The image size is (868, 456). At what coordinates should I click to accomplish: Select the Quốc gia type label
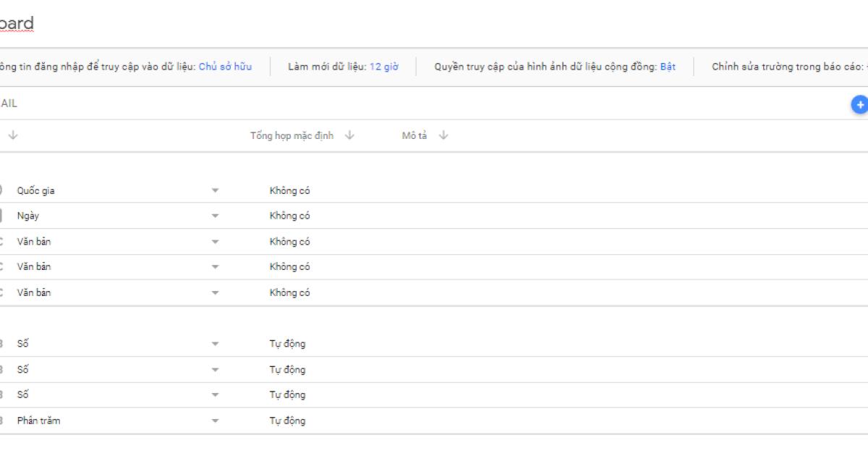tap(36, 191)
